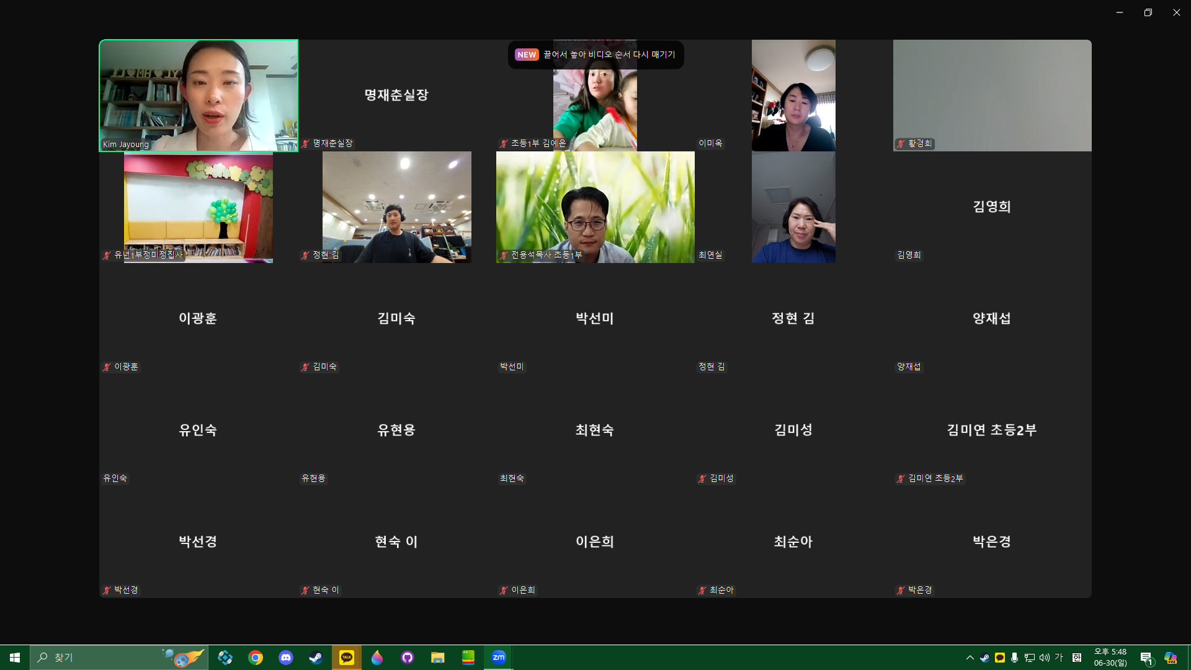This screenshot has height=670, width=1191.
Task: Click the green app icon left of Zoom
Action: coord(468,658)
